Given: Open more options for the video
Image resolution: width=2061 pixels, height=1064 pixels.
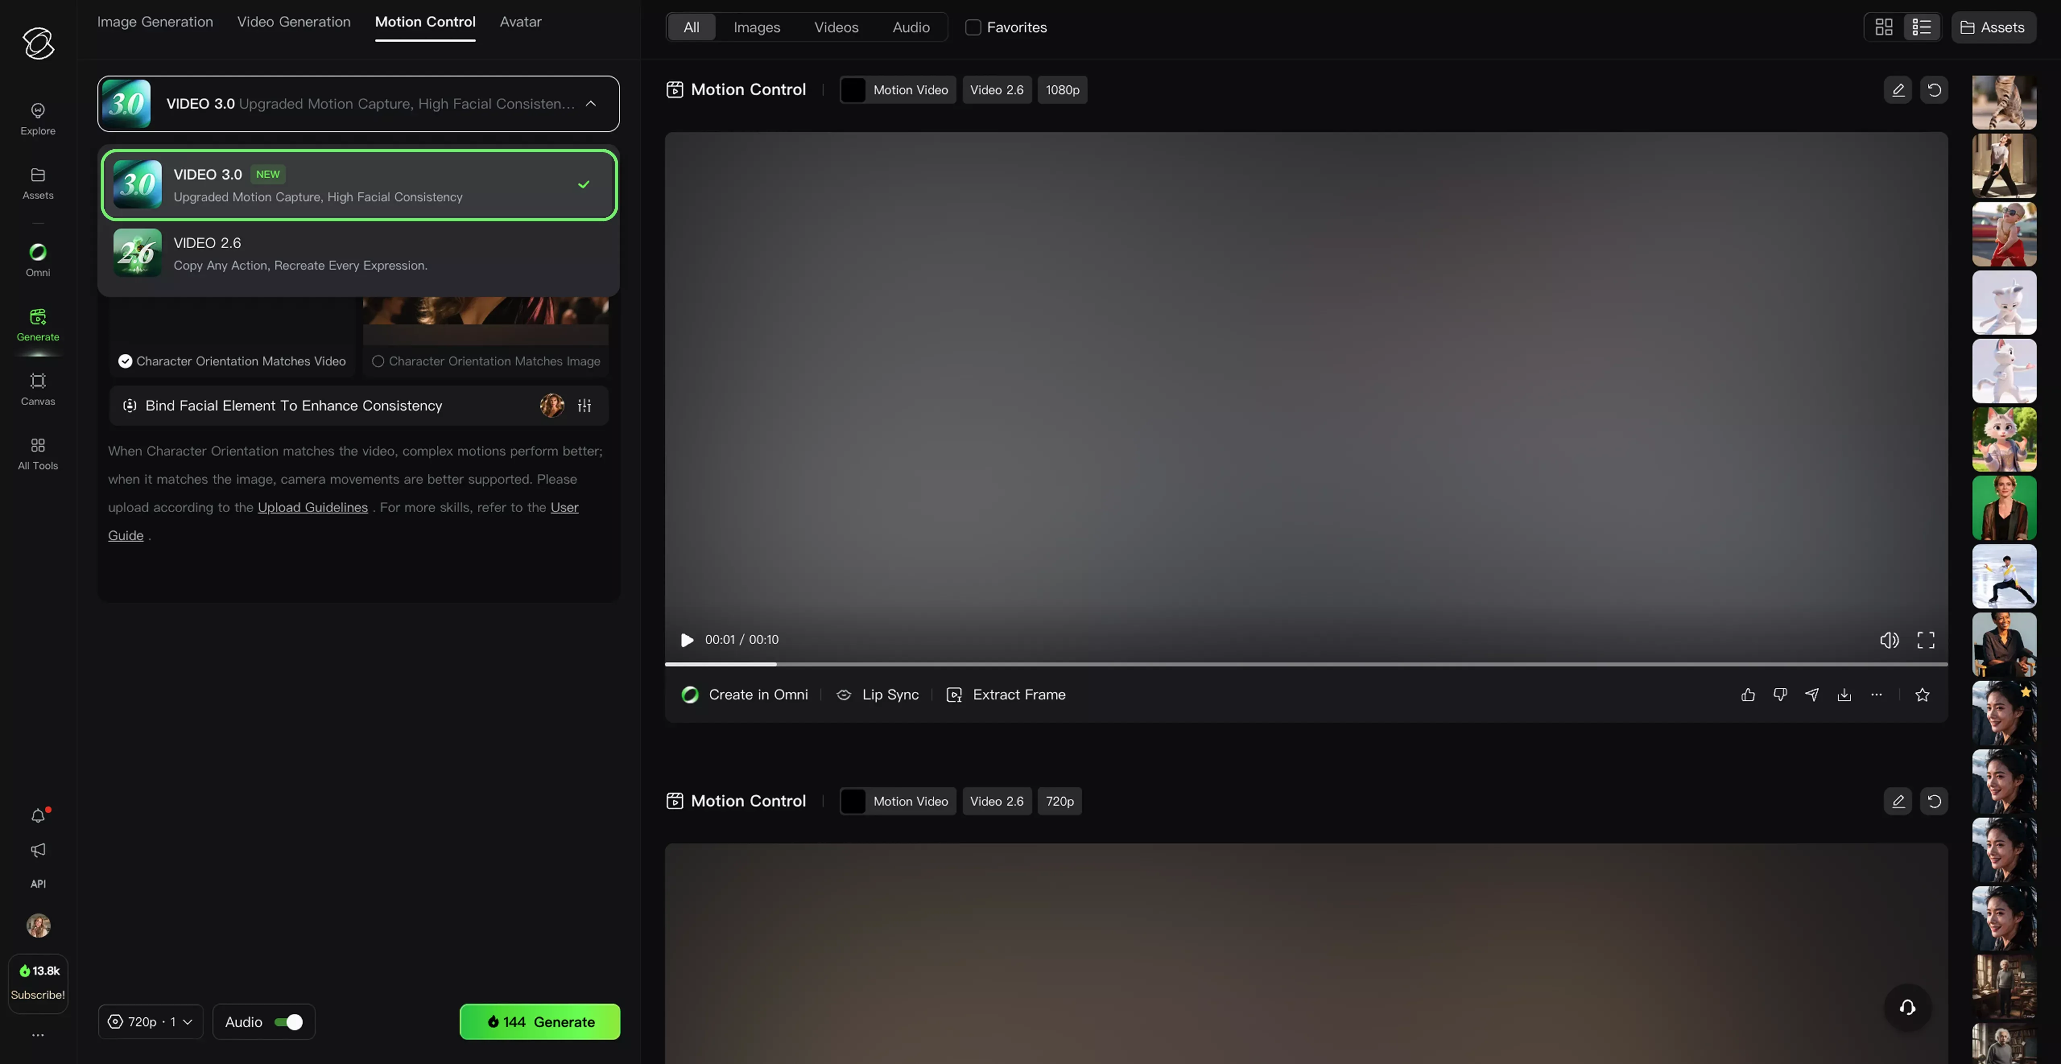Looking at the screenshot, I should click(1875, 695).
